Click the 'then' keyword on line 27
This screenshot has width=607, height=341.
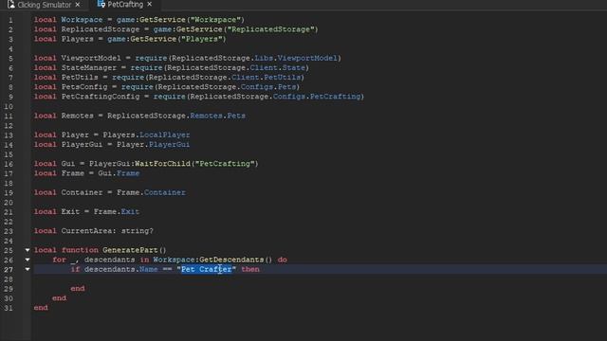[250, 269]
